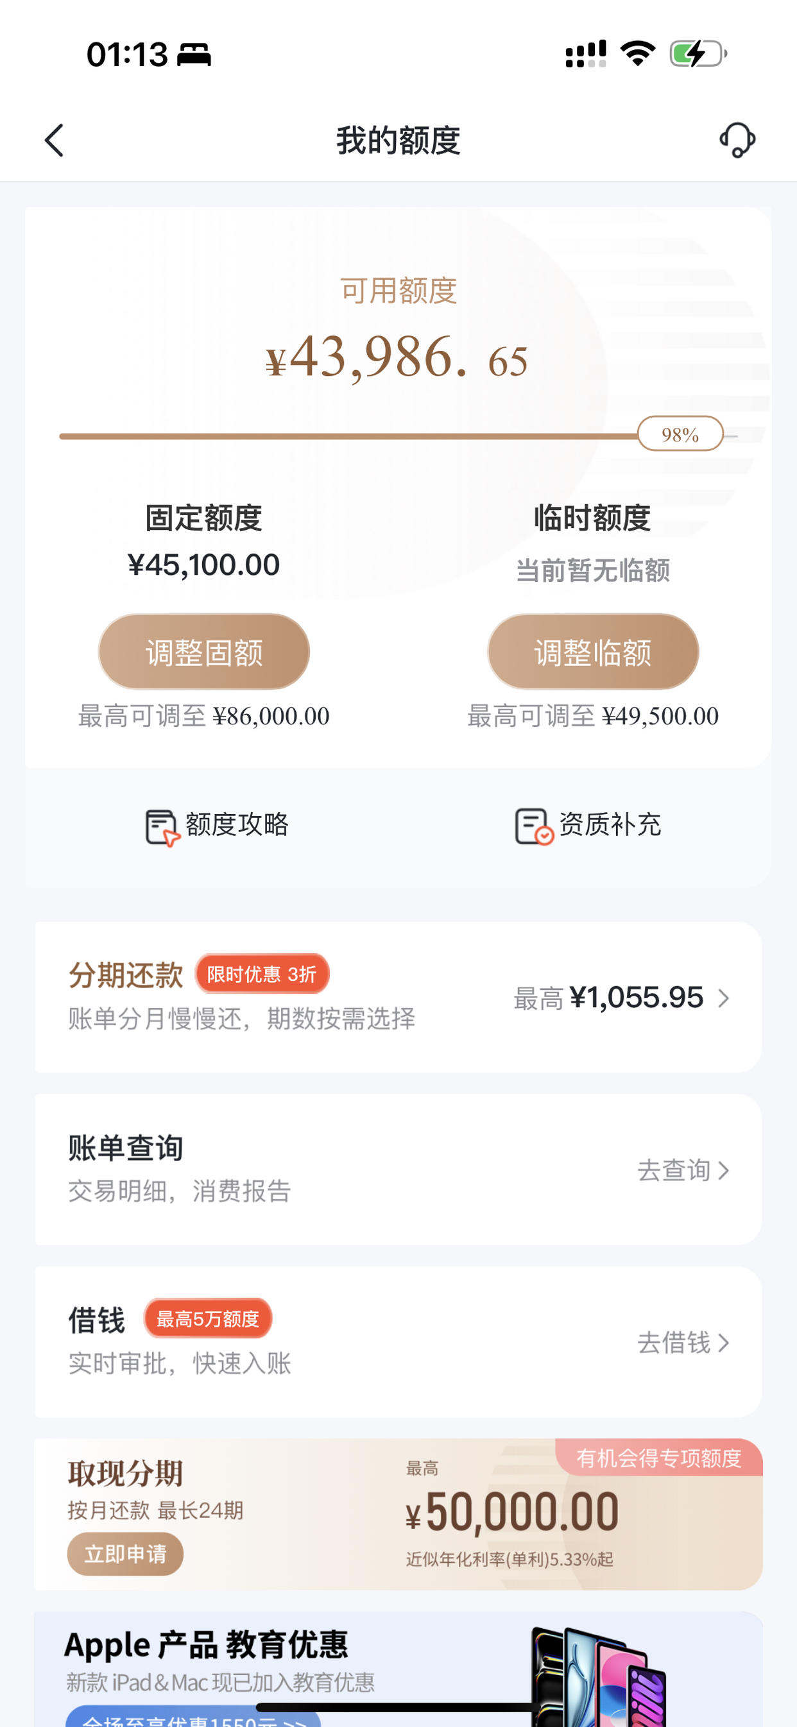797x1727 pixels.
Task: Open customer service headset icon
Action: tap(737, 140)
